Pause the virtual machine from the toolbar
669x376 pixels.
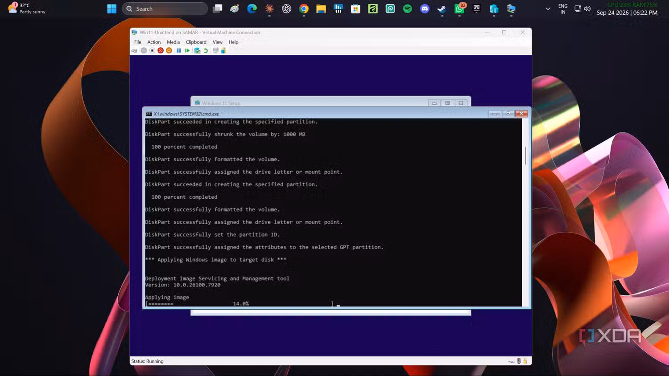[x=179, y=51]
